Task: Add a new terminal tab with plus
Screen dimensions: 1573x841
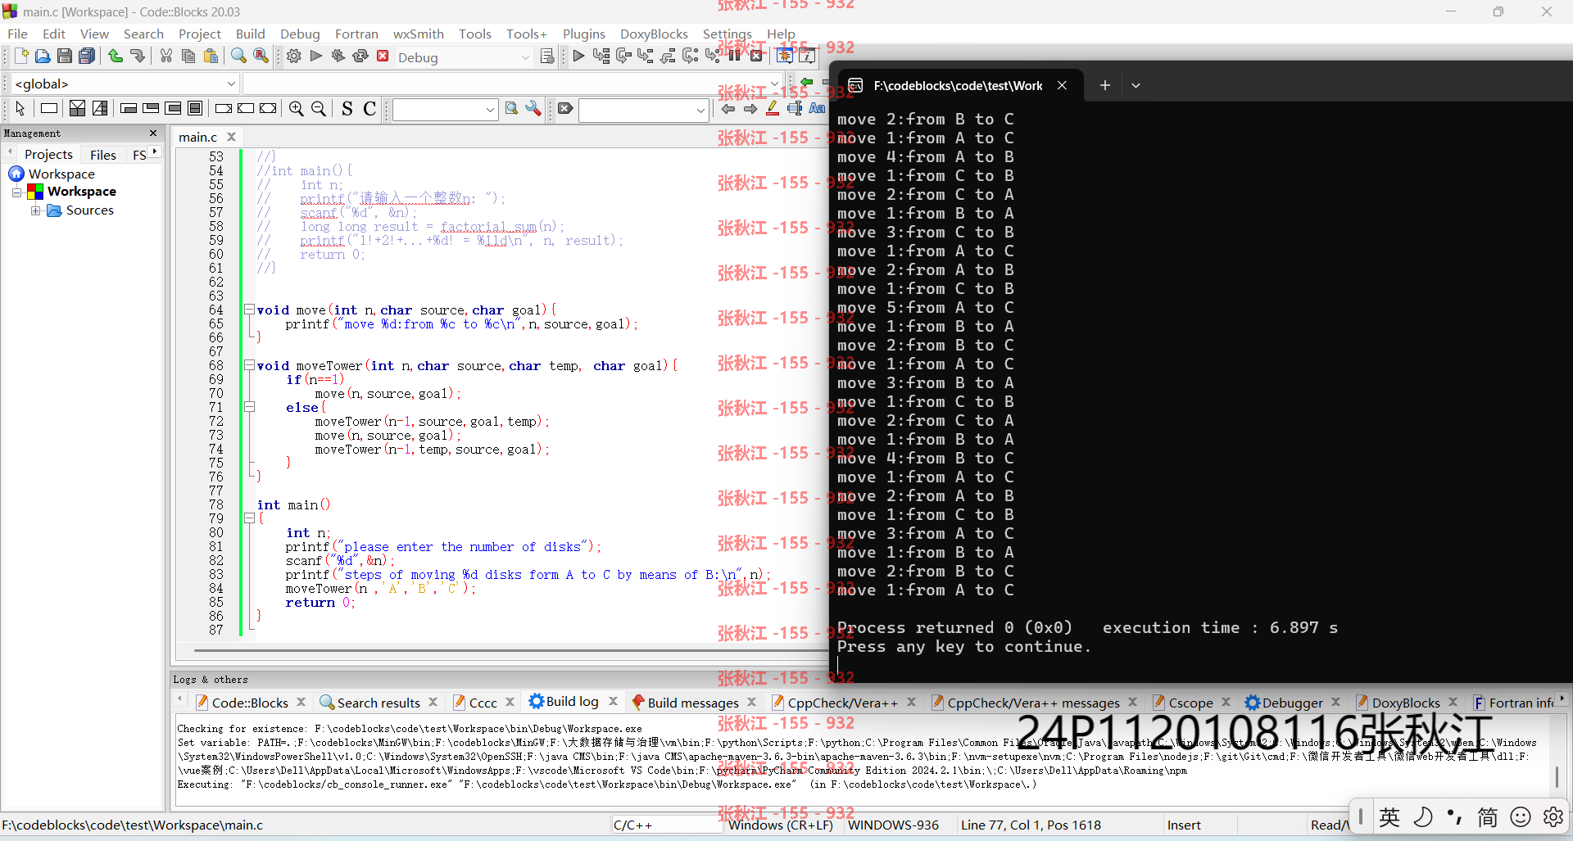Action: [1104, 85]
